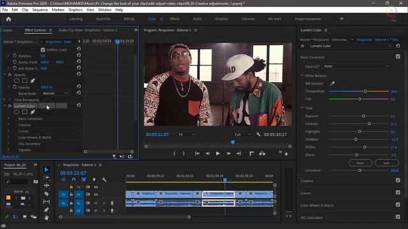Disable Curves section checkbox
The image size is (408, 229).
pos(398,192)
